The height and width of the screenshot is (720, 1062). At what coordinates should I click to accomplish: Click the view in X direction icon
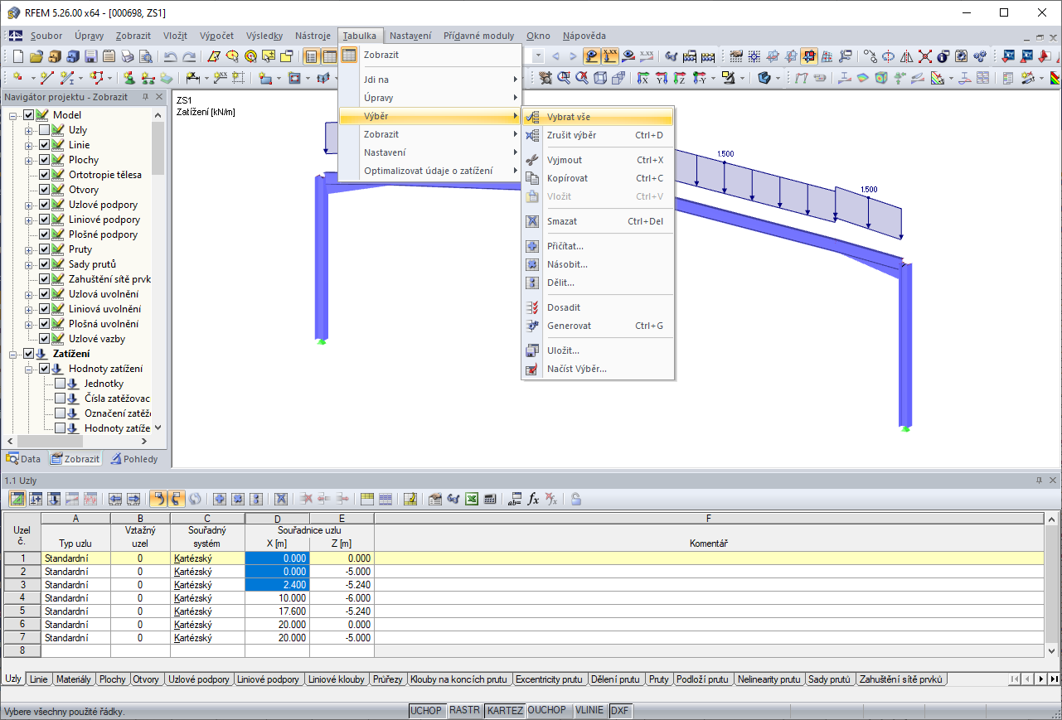(643, 78)
